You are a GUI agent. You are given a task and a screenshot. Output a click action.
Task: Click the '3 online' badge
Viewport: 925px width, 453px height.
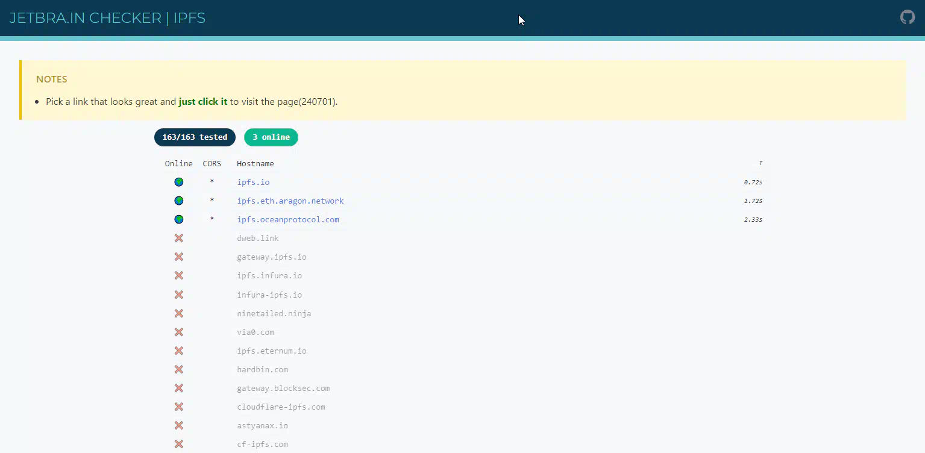click(x=271, y=137)
